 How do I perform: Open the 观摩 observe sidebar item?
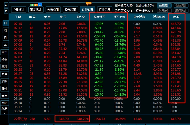click(x=4, y=108)
